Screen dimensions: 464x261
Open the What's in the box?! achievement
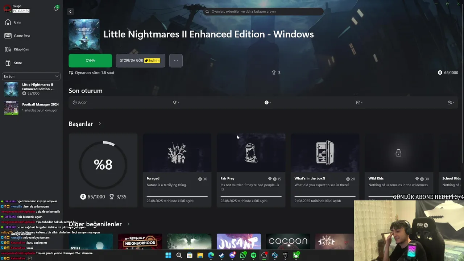pyautogui.click(x=325, y=170)
